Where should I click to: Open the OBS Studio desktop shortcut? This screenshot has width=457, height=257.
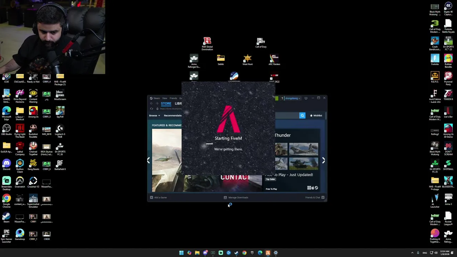coord(6,130)
